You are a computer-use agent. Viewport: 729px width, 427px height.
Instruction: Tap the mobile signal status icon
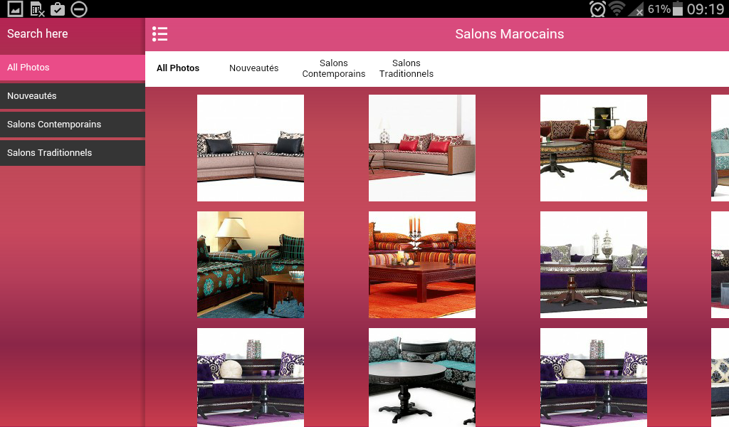636,9
